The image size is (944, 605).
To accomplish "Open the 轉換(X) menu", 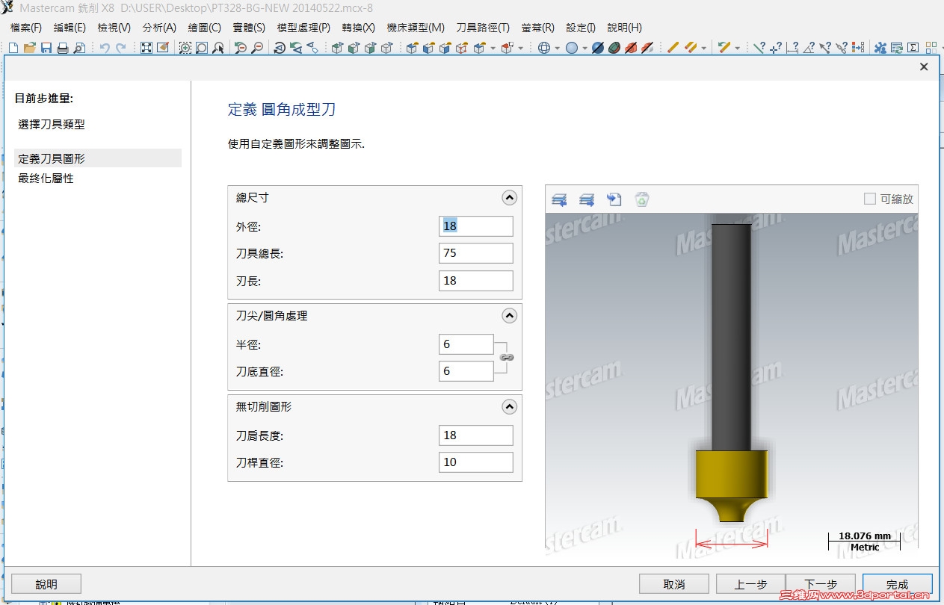I will (358, 28).
